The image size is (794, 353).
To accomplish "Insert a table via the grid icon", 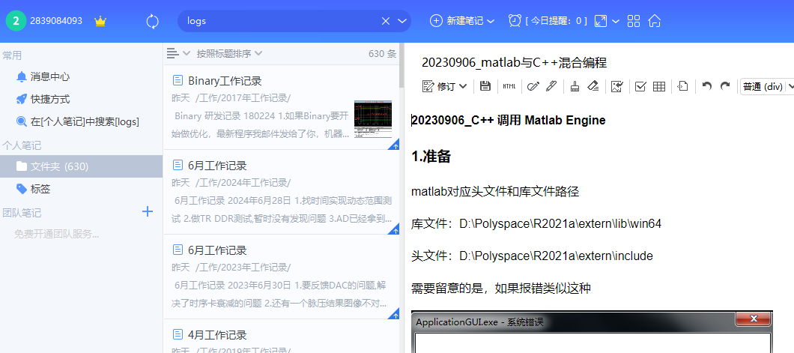I will (659, 87).
